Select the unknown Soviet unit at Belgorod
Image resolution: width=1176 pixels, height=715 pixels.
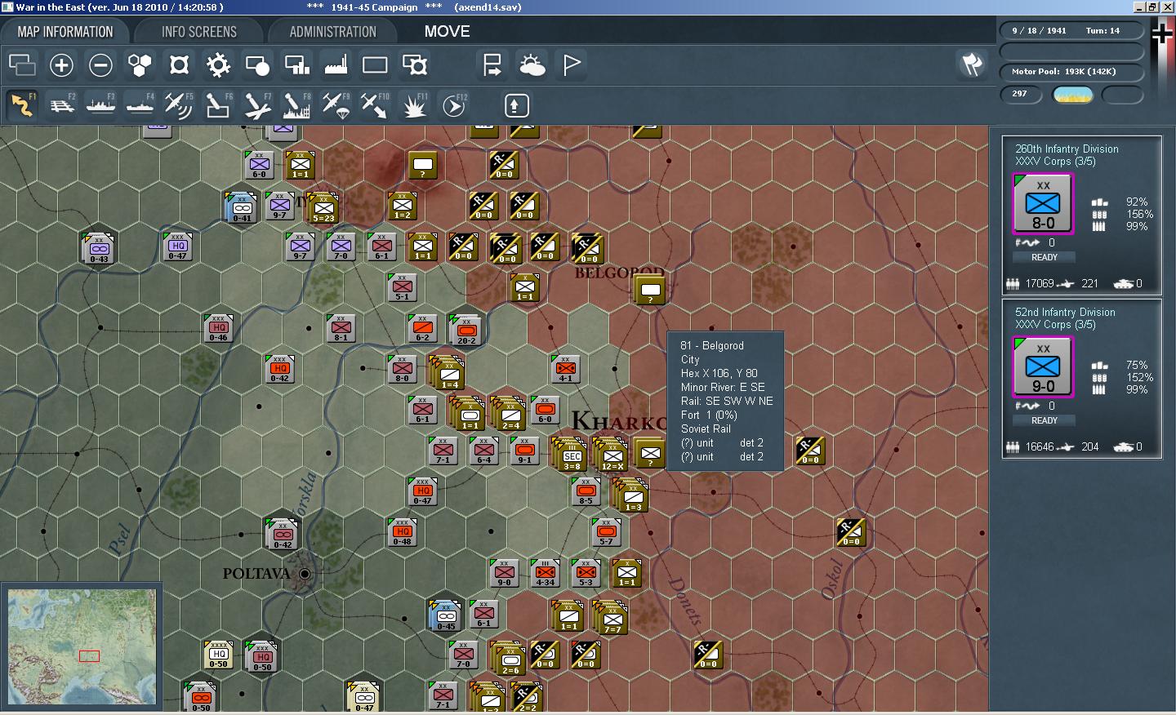click(x=650, y=290)
